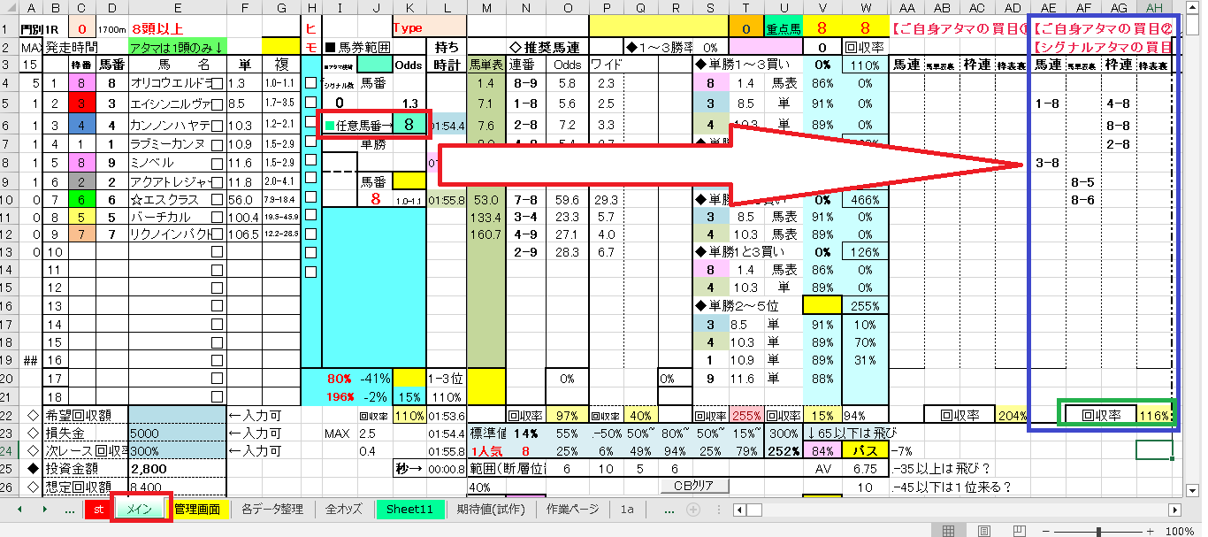Show hidden sheet tabs on the left

pyautogui.click(x=70, y=510)
